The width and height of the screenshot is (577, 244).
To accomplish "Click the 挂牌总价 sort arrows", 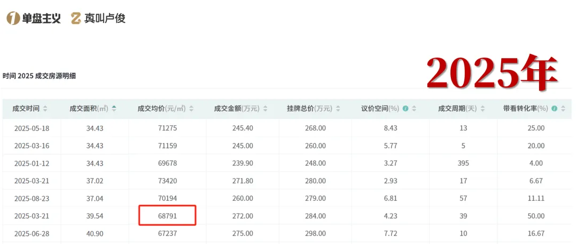I will tap(338, 109).
